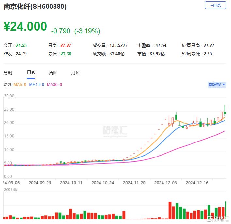Click the price change -0.790
This screenshot has width=231, height=224.
(x=61, y=31)
